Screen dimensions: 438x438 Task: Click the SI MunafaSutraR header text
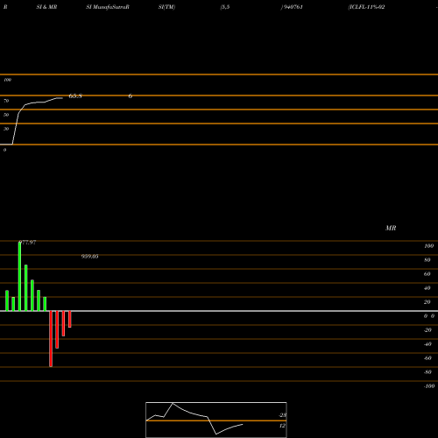click(108, 7)
